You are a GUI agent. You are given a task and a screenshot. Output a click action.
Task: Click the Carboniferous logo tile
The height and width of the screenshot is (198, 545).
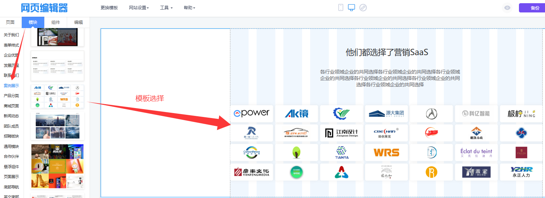pos(252,152)
